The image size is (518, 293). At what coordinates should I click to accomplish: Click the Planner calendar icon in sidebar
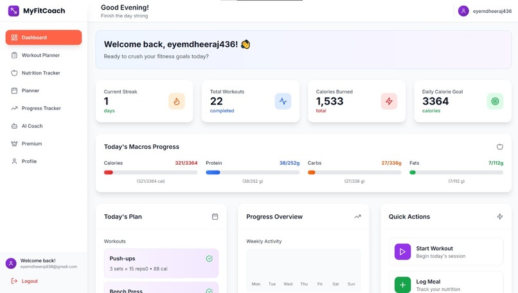coord(14,90)
